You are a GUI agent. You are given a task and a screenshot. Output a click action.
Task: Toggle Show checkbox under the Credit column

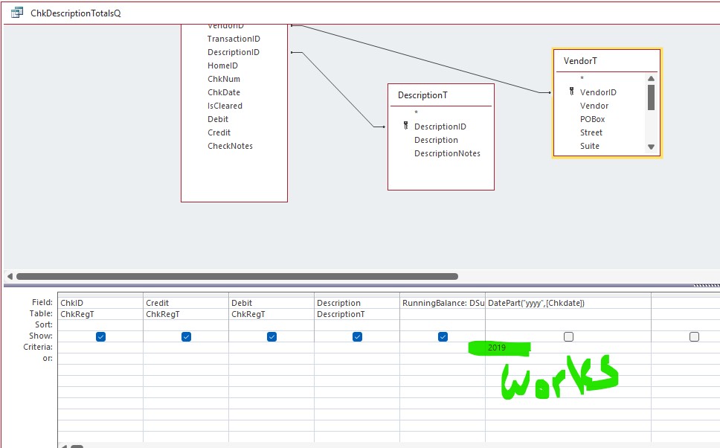(x=186, y=337)
